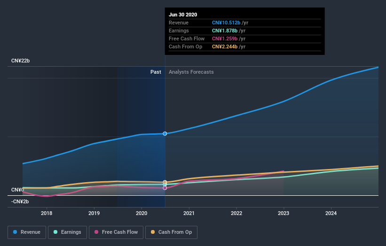Click the 2024 x-axis label
Viewport: 386px width, 246px height.
(331, 213)
